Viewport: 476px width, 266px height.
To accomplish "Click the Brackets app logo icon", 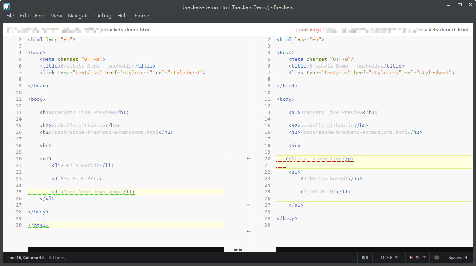I will coord(7,6).
